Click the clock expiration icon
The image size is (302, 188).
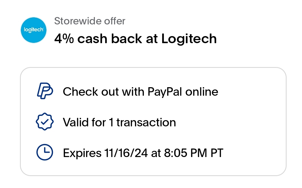[45, 153]
